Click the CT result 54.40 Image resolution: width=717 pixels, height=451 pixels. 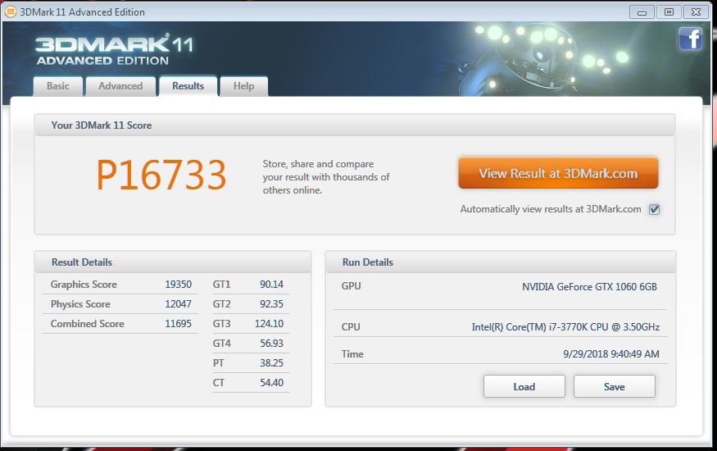[271, 383]
